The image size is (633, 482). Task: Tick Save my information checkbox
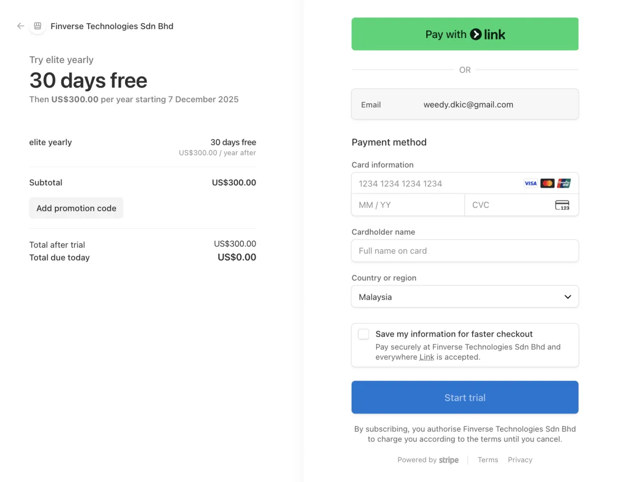pos(363,334)
